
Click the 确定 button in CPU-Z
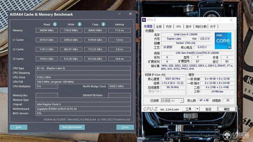click(227, 109)
